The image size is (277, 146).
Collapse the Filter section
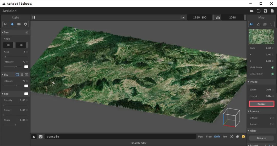pyautogui.click(x=248, y=131)
